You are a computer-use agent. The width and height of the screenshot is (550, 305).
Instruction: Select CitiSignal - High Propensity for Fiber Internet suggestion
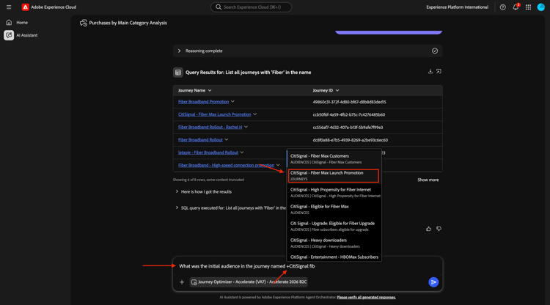(334, 193)
